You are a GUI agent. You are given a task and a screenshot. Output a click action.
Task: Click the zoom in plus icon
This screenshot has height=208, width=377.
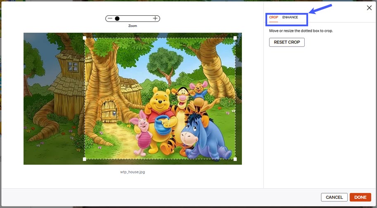155,18
